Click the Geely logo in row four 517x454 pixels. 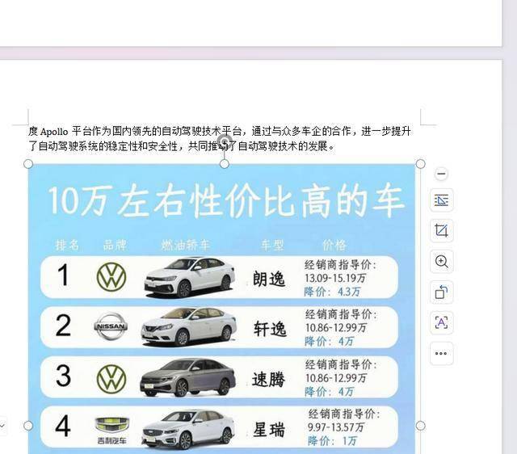111,430
